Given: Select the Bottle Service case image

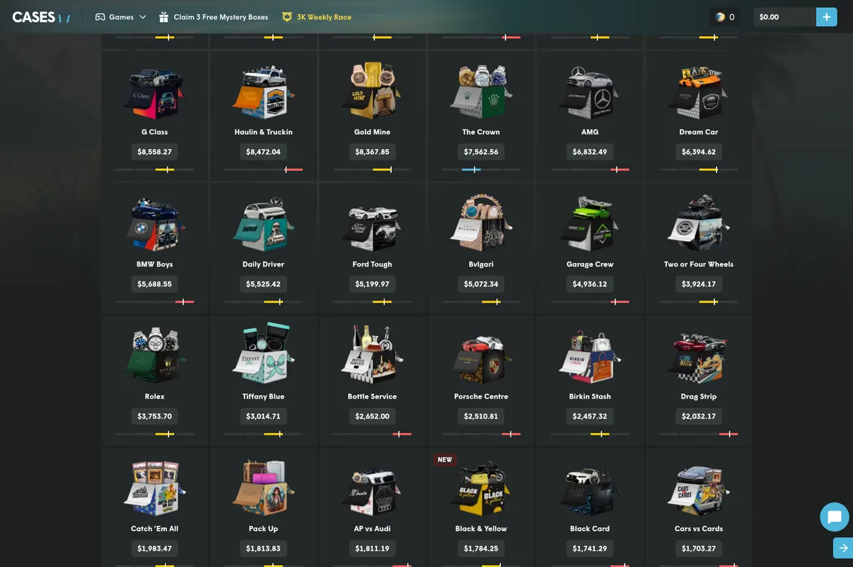Looking at the screenshot, I should (x=372, y=355).
